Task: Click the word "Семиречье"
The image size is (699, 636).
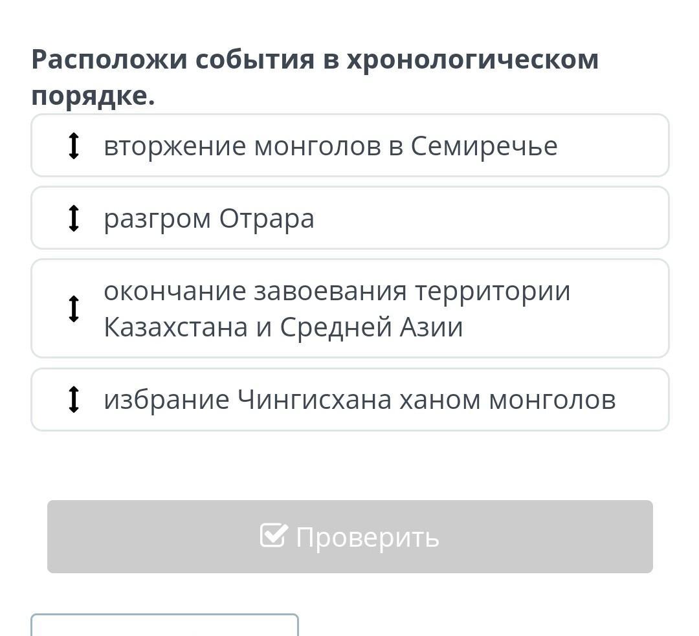Action: [x=484, y=146]
